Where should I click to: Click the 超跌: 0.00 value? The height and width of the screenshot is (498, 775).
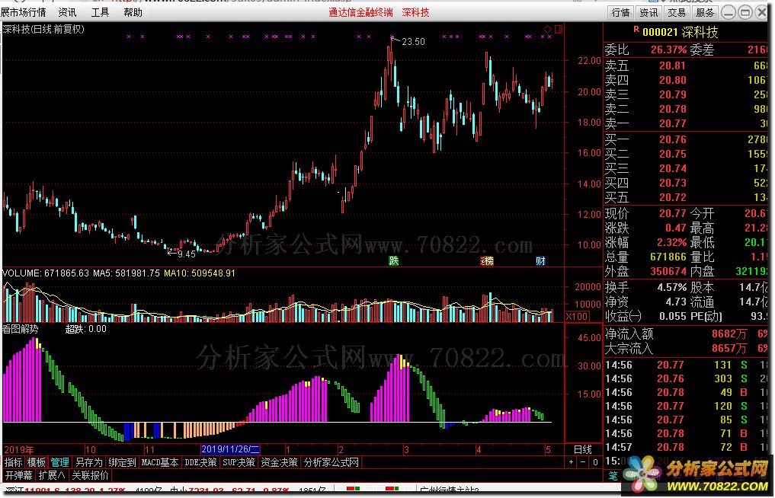(85, 329)
